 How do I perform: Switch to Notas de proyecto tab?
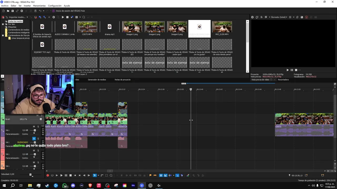click(122, 80)
